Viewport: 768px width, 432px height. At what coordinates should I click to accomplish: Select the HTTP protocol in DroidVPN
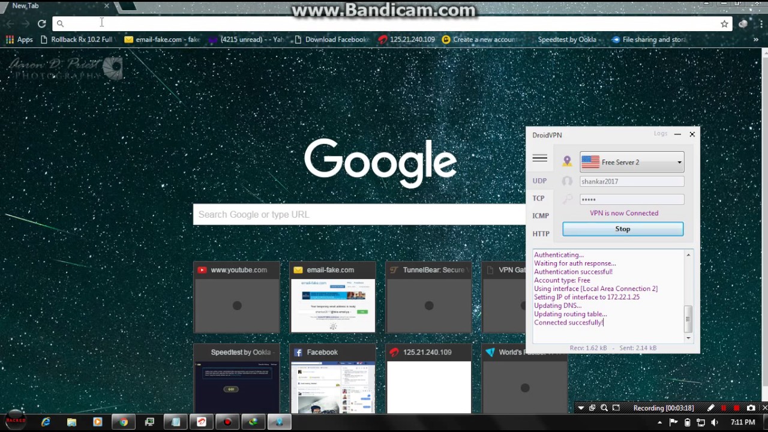click(x=541, y=233)
